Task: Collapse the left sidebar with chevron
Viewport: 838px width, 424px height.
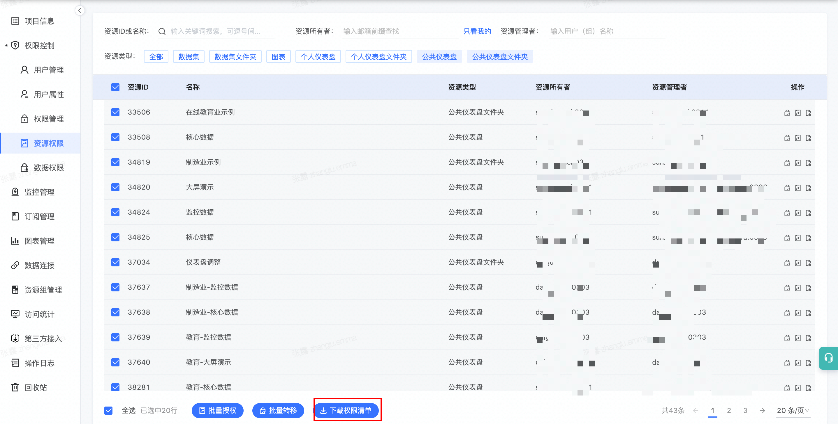Action: 79,11
